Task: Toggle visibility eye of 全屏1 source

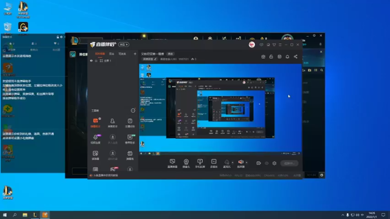Action: (x=91, y=60)
